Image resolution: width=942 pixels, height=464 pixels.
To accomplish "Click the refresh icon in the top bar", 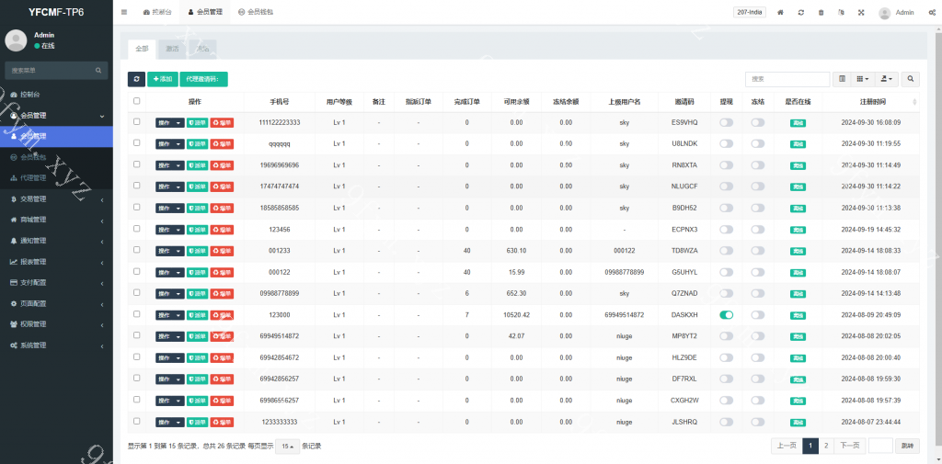I will click(x=801, y=12).
